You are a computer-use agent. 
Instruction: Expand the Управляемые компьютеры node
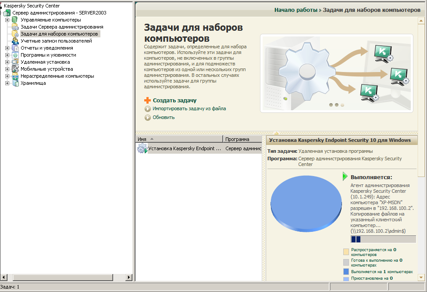point(7,20)
